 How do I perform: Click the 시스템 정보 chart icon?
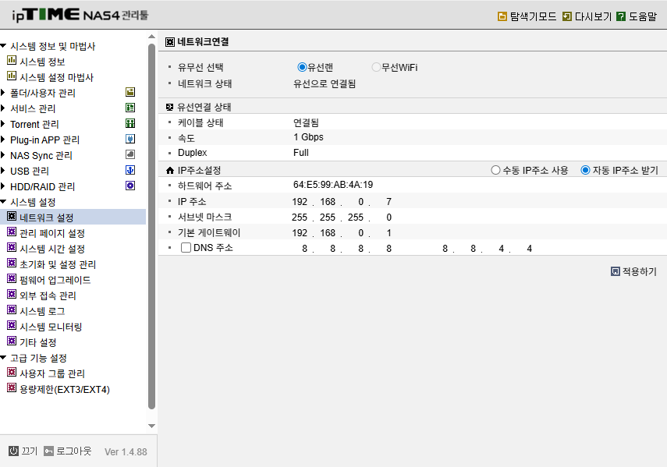pyautogui.click(x=12, y=60)
